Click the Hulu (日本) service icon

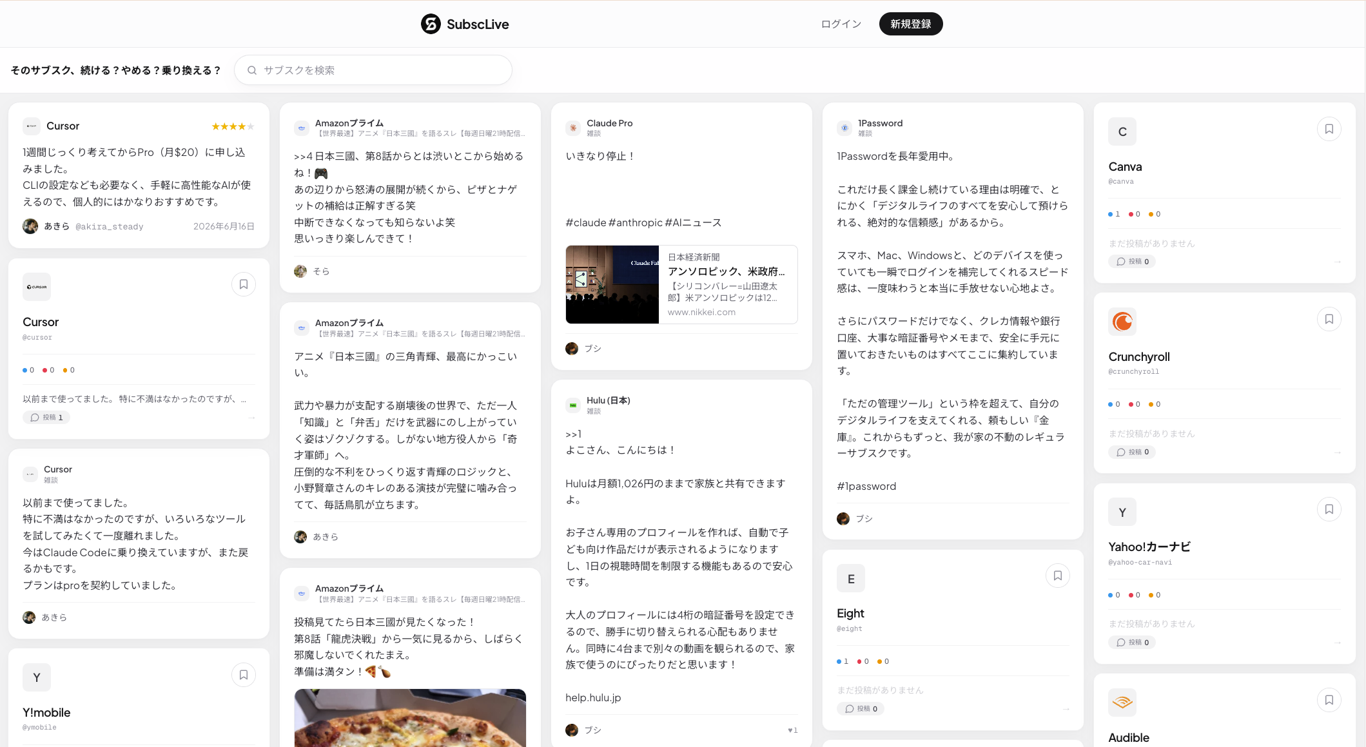[x=573, y=405]
